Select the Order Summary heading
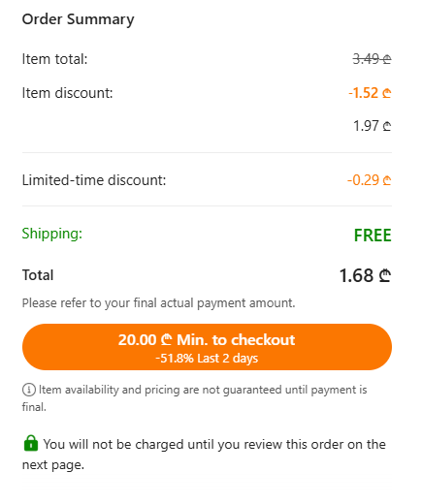Viewport: 422px width, 504px height. coord(78,19)
